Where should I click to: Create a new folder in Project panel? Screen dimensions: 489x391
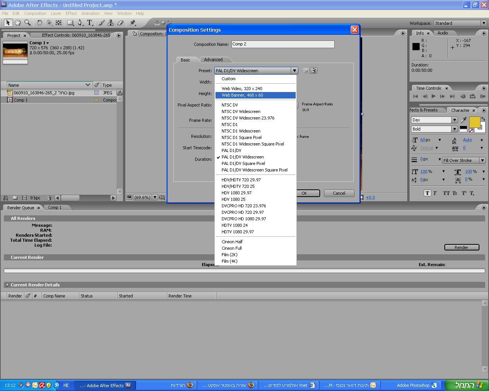(15, 198)
